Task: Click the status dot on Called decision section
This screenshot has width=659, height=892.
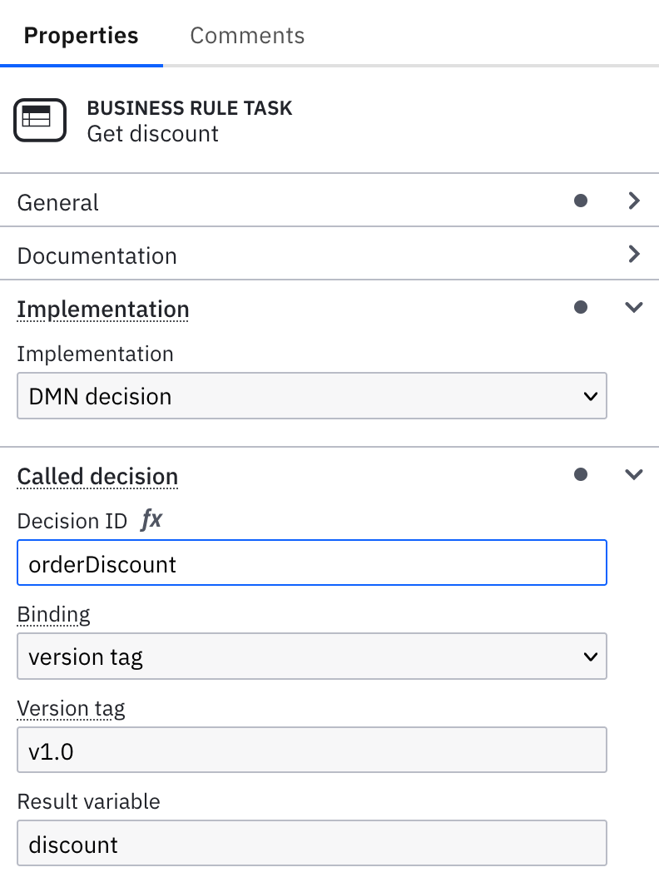Action: (582, 474)
